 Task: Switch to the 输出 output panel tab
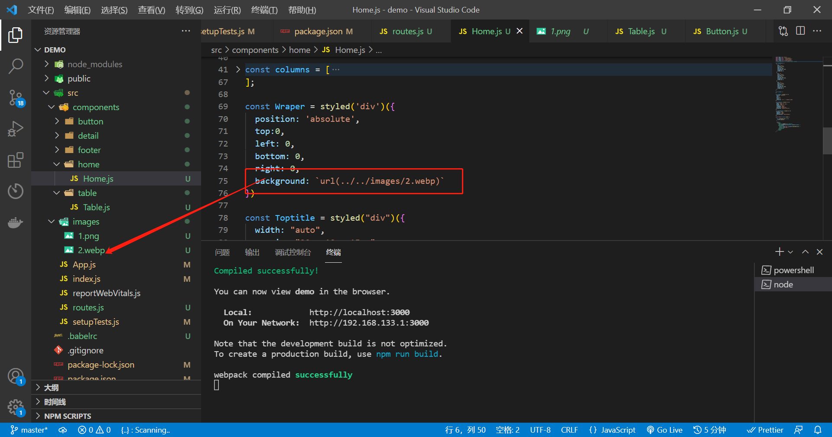coord(252,252)
